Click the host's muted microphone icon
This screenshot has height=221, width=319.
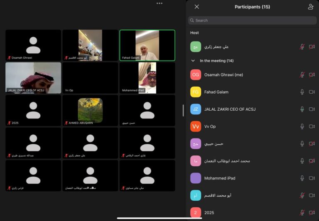tap(302, 47)
